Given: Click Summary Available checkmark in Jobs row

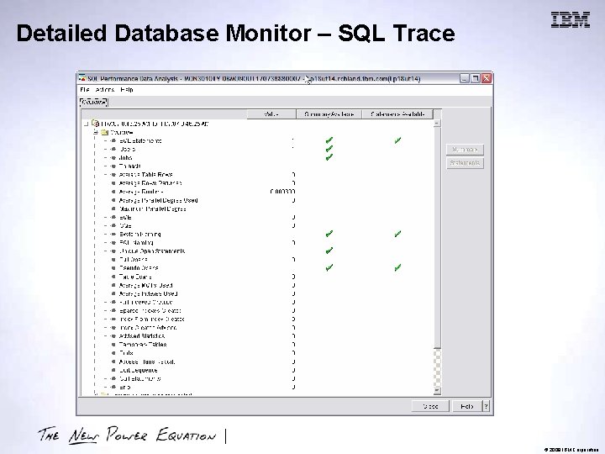Looking at the screenshot, I should (x=329, y=157).
